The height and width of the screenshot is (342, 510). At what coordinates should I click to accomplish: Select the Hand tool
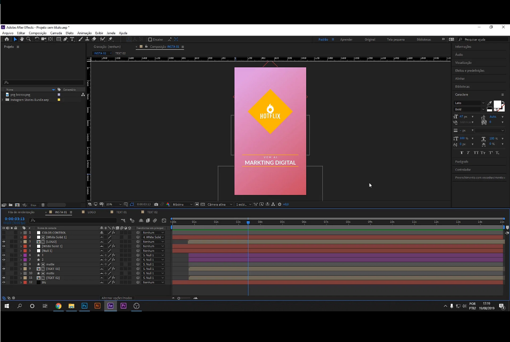22,39
